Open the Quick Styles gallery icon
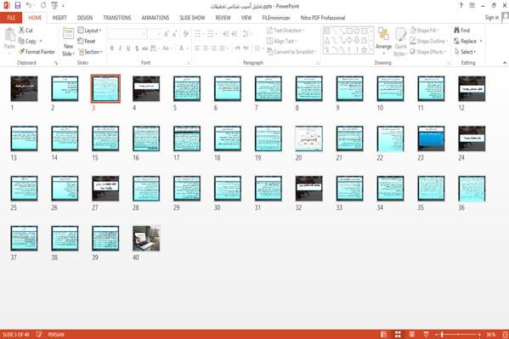This screenshot has width=509, height=339. click(400, 35)
